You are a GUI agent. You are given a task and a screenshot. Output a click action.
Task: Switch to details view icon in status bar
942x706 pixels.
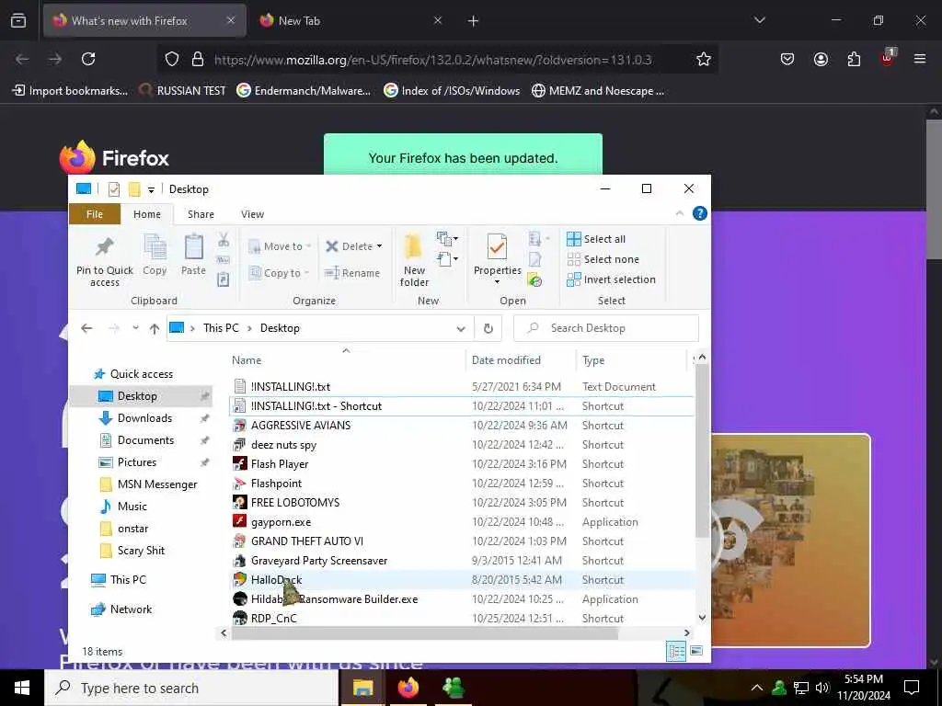(x=676, y=652)
